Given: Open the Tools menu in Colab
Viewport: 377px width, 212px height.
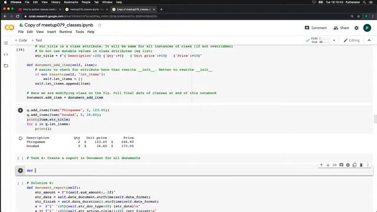Looking at the screenshot, I should [x=80, y=32].
